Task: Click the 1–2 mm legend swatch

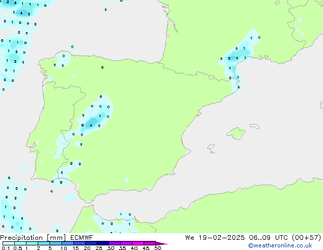Action: point(32,243)
